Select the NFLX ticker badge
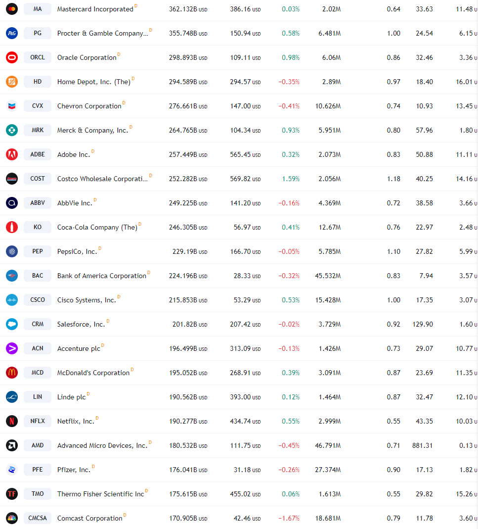Viewport: 478px width, 529px height. point(38,421)
